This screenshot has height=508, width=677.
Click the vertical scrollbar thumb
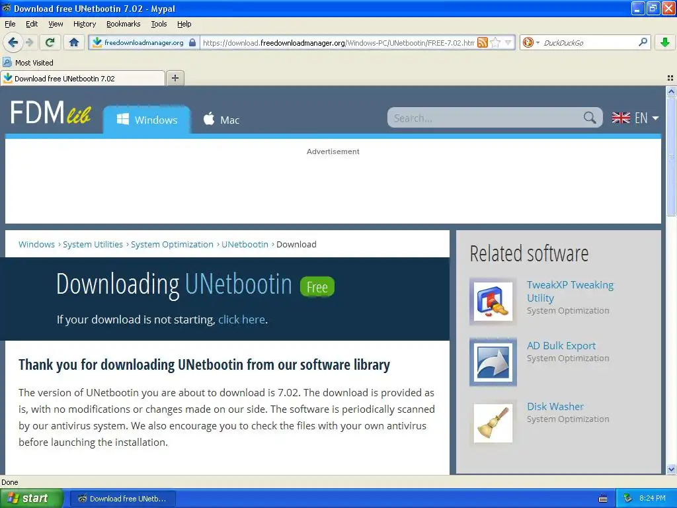pyautogui.click(x=671, y=156)
